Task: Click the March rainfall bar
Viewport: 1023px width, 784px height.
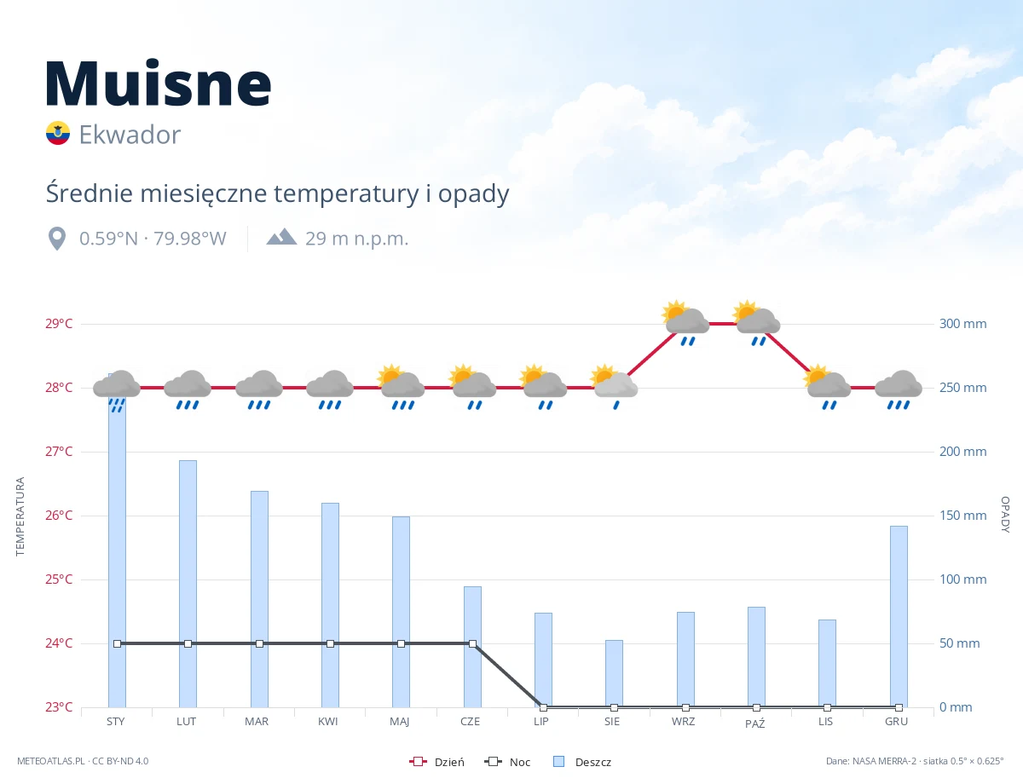Action: [x=259, y=599]
